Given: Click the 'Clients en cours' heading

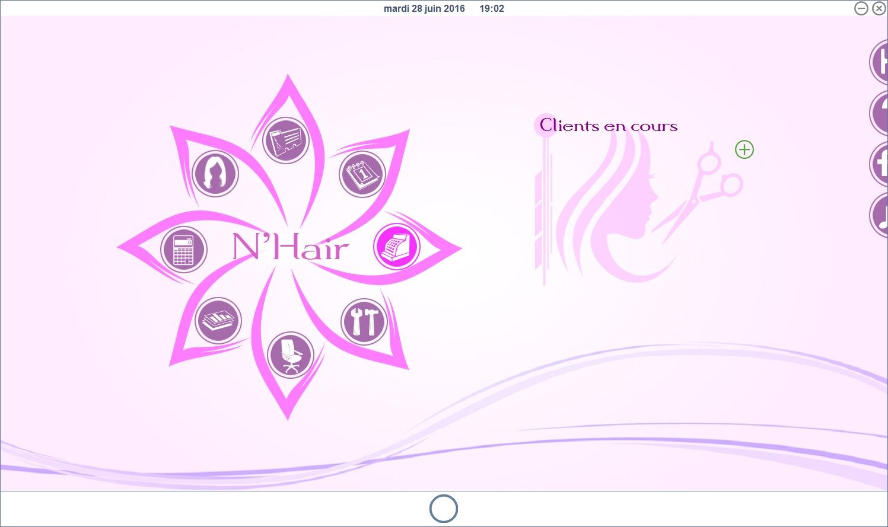Looking at the screenshot, I should tap(609, 126).
